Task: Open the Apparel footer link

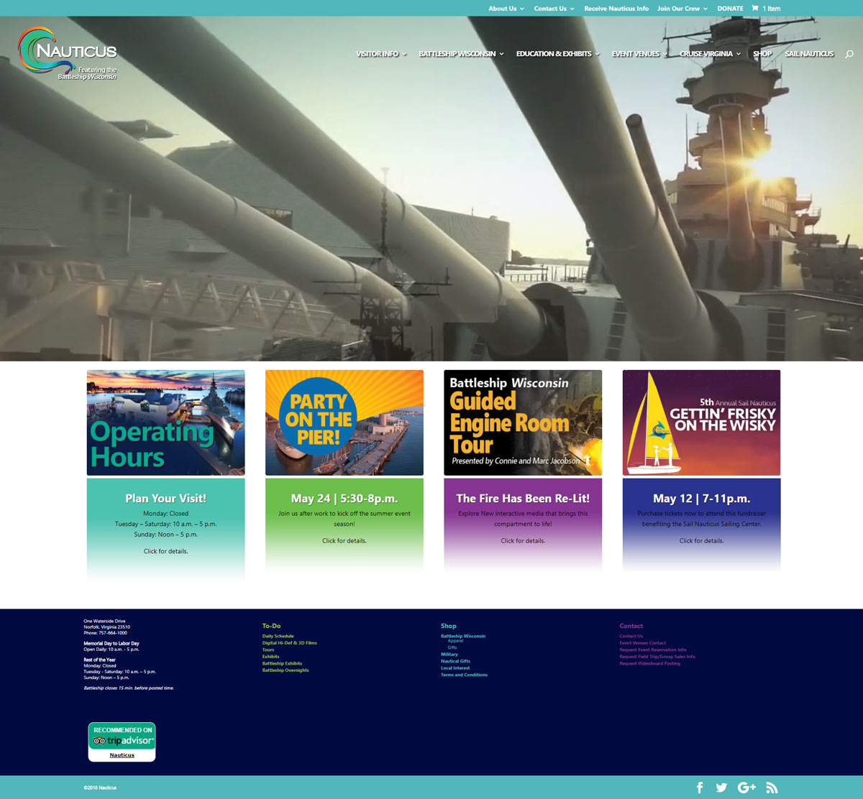Action: [x=455, y=641]
